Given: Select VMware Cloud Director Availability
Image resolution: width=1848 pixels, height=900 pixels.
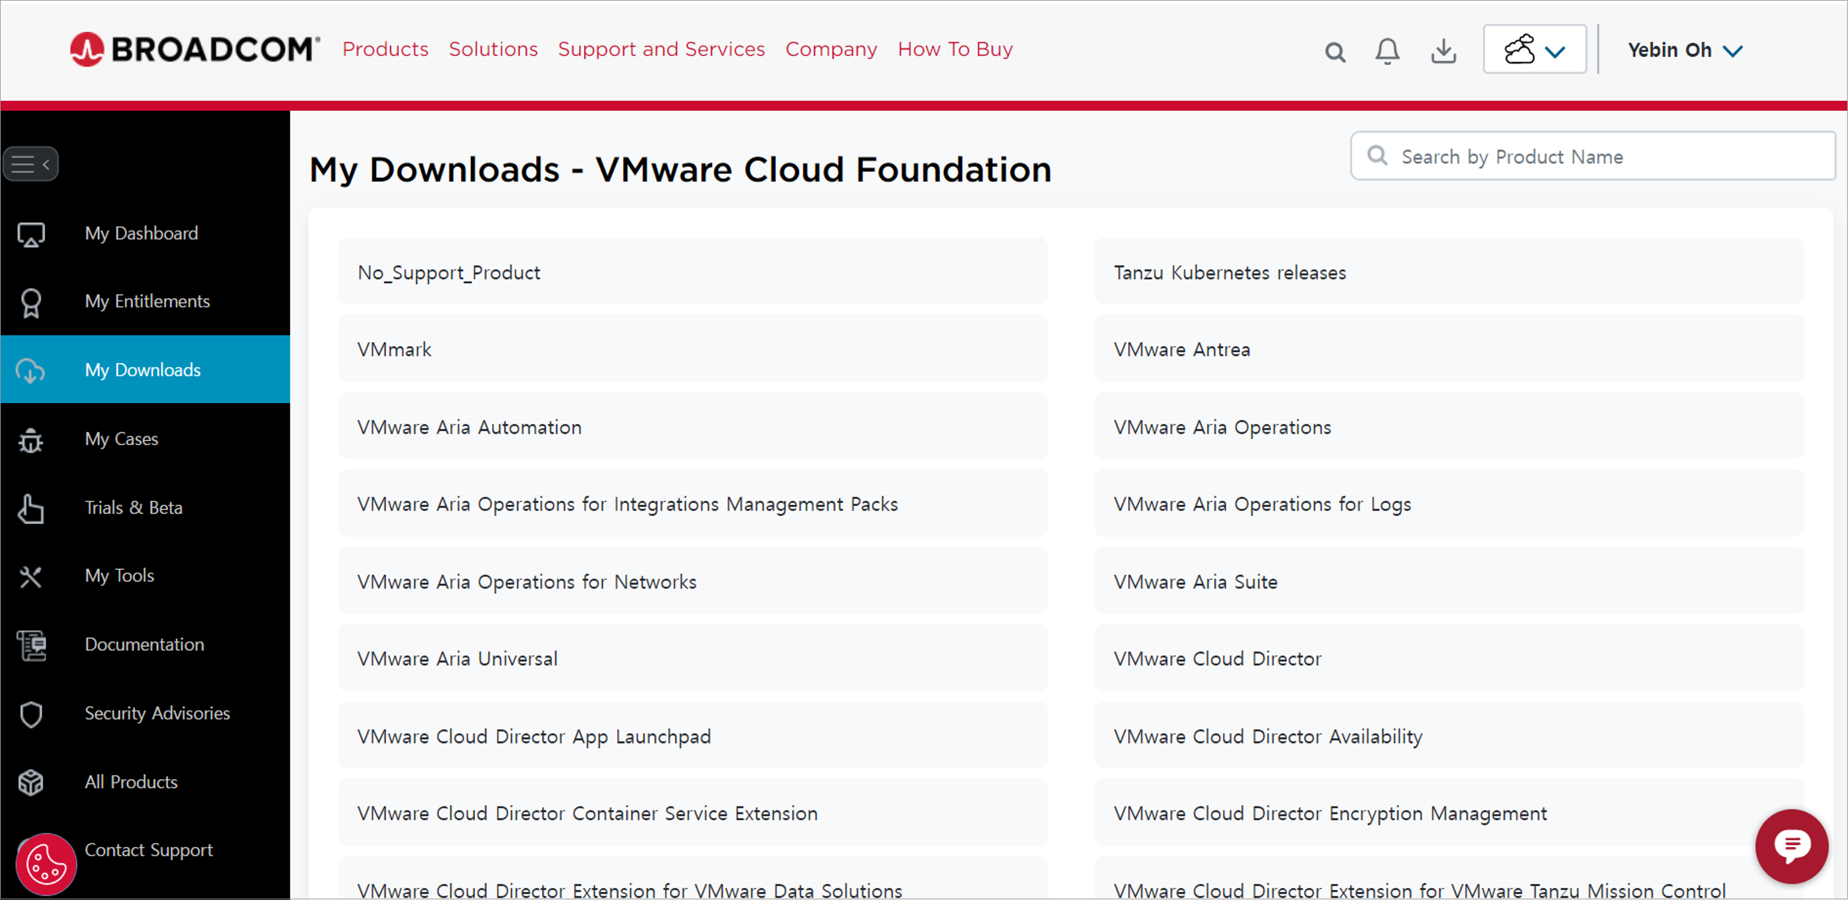Looking at the screenshot, I should pyautogui.click(x=1267, y=737).
